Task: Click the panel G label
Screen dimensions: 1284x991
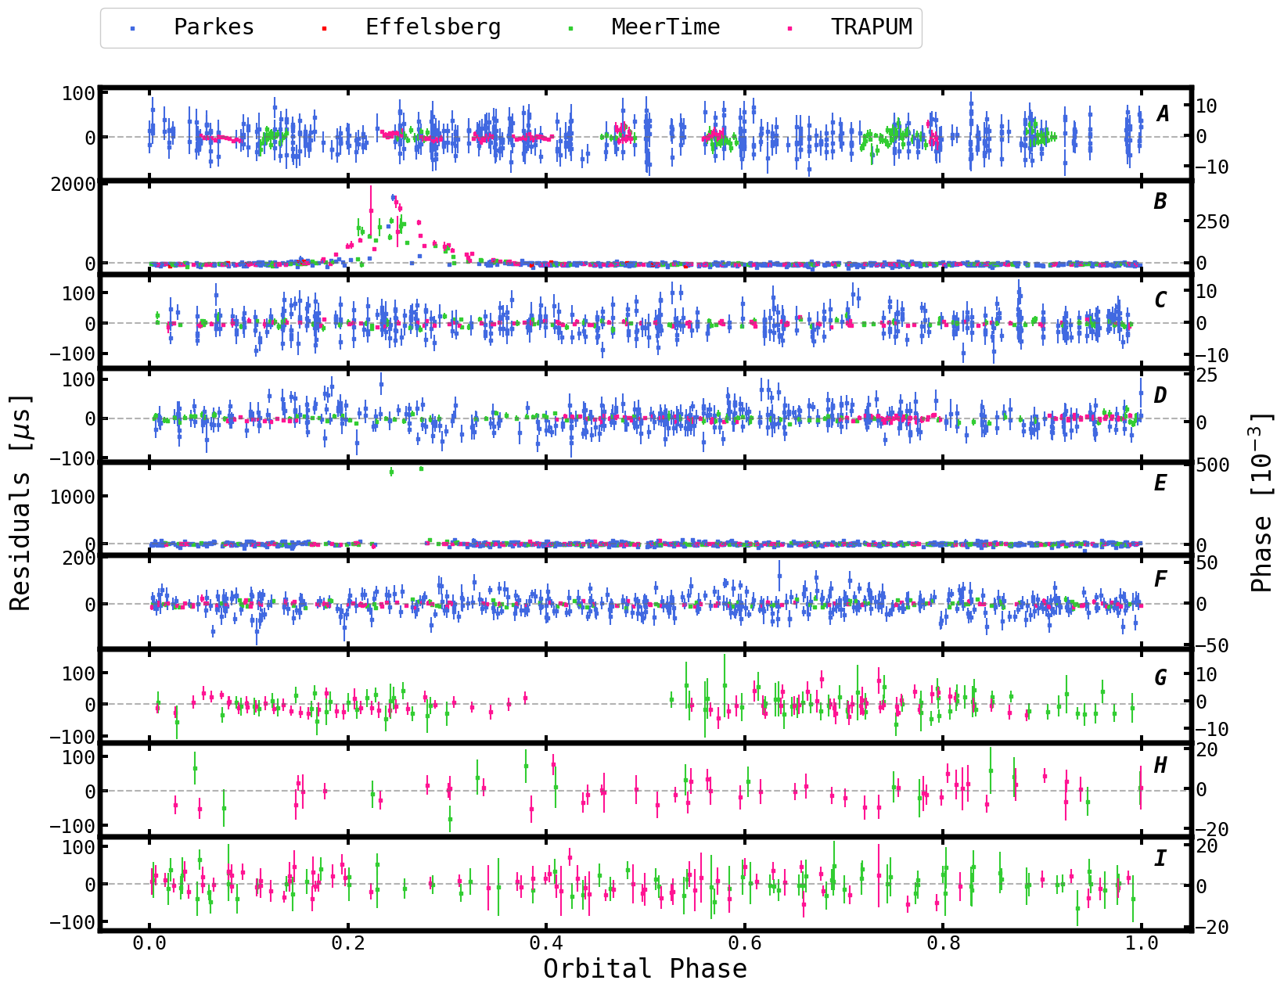Action: tap(1160, 678)
